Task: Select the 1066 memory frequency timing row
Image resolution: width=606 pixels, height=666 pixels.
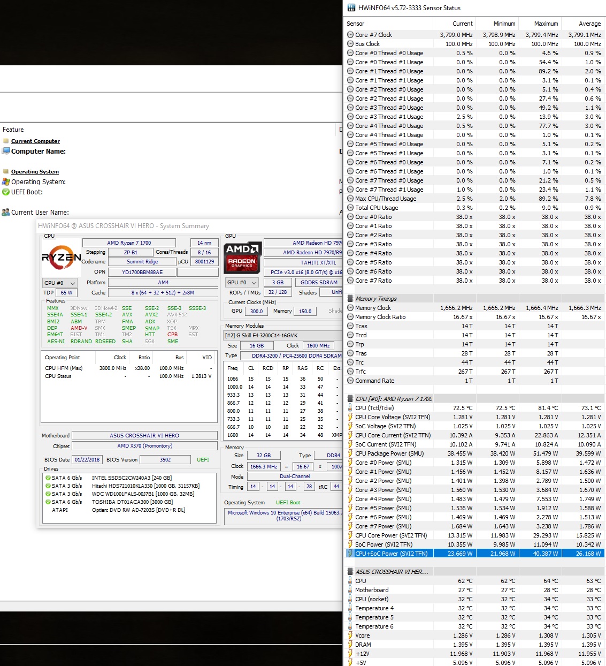Action: (x=283, y=379)
